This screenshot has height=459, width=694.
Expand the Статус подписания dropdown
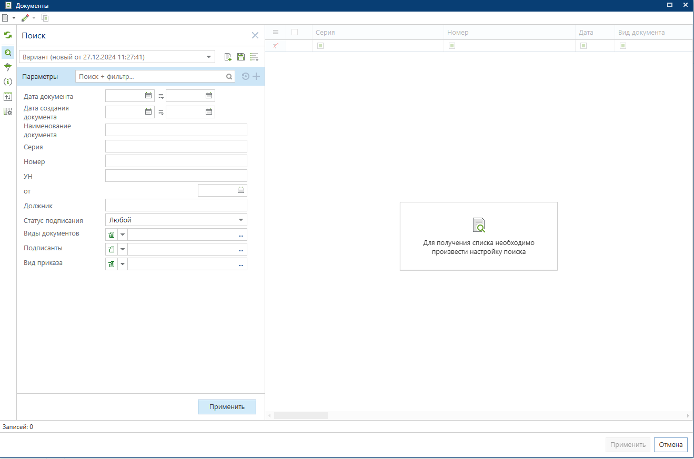coord(241,220)
